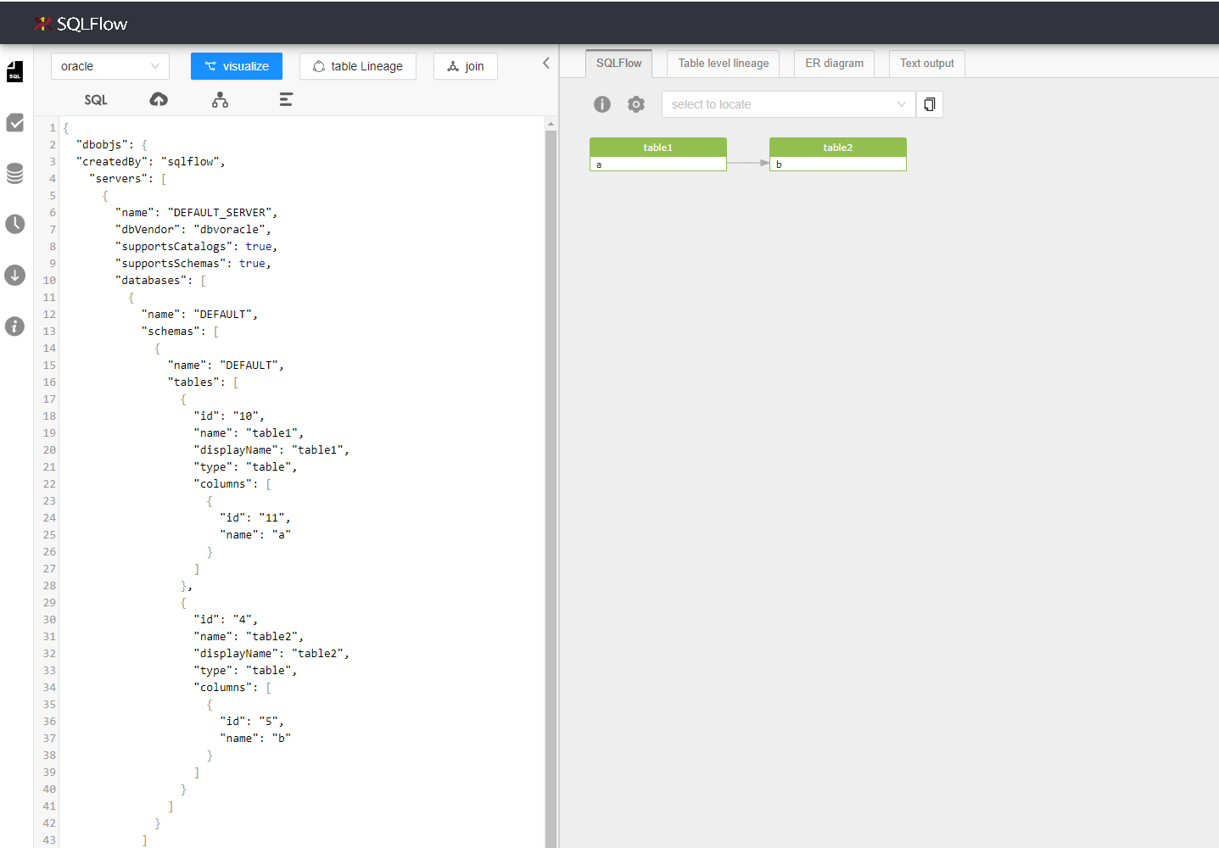Click the lineage arrow between table1 and table2
The height and width of the screenshot is (848, 1219).
(748, 163)
